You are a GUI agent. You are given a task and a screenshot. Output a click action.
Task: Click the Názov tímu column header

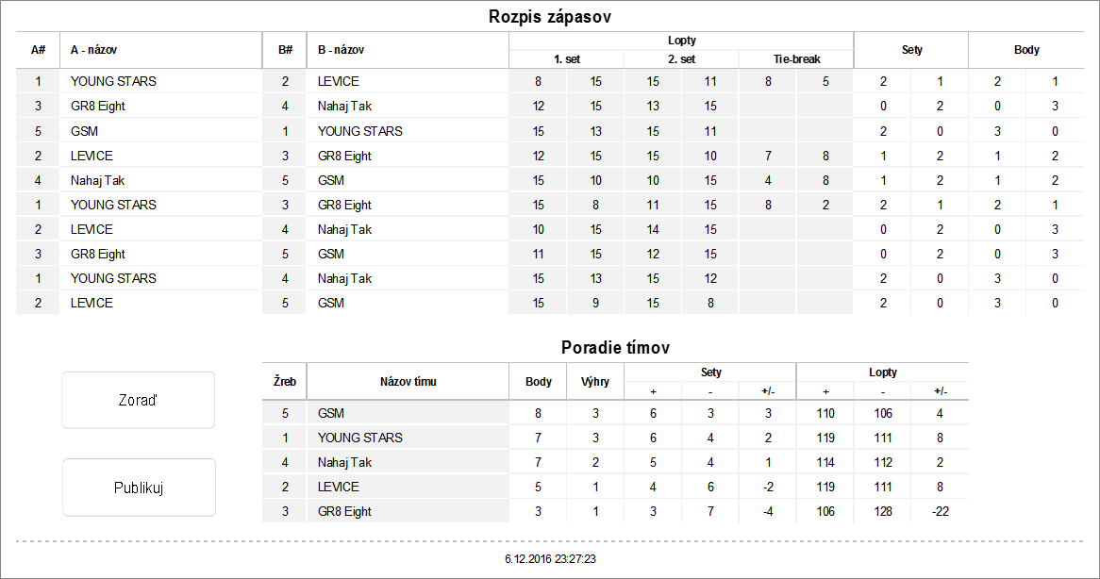tap(408, 382)
